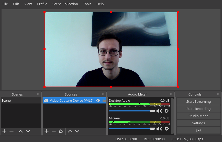The height and width of the screenshot is (142, 222).
Task: Move source up in Sources list
Action: pos(70,131)
